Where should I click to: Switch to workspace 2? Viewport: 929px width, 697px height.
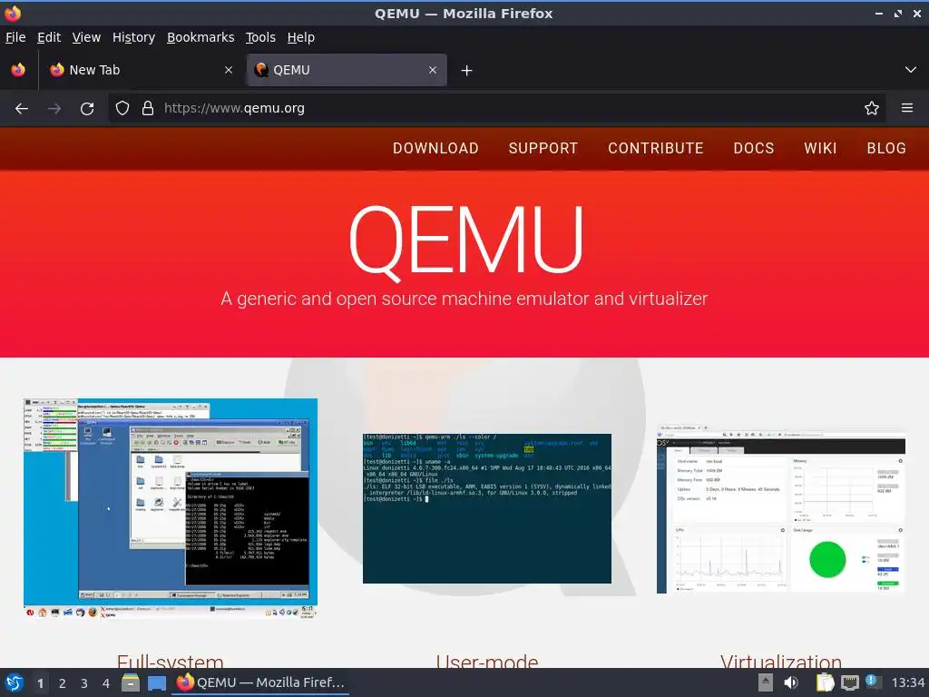(x=63, y=683)
